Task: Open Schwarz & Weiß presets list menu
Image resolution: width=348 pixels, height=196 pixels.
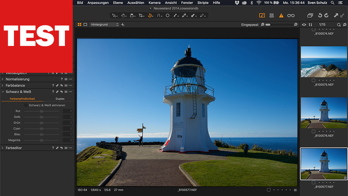Action: tap(66, 92)
